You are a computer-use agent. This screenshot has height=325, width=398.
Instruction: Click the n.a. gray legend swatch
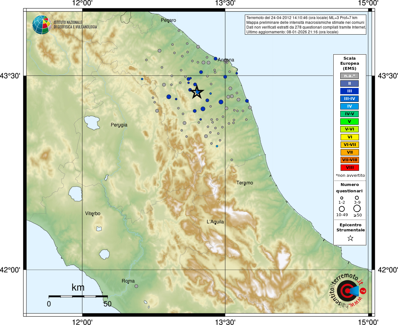349,76
